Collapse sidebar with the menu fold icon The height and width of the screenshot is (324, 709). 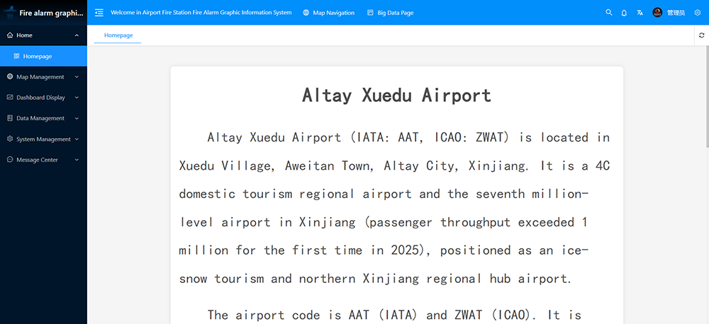point(99,13)
